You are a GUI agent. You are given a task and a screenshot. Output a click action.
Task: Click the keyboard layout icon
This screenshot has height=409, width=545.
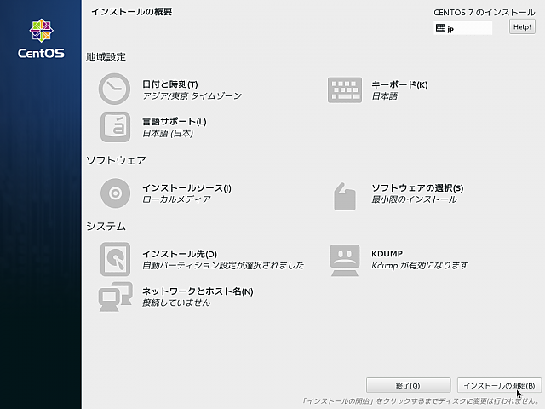344,90
